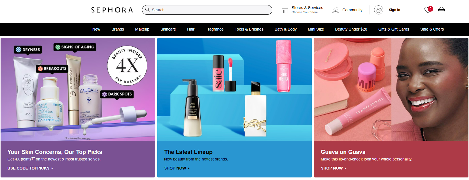Open Sale & Offers menu
The image size is (469, 180).
pyautogui.click(x=432, y=29)
